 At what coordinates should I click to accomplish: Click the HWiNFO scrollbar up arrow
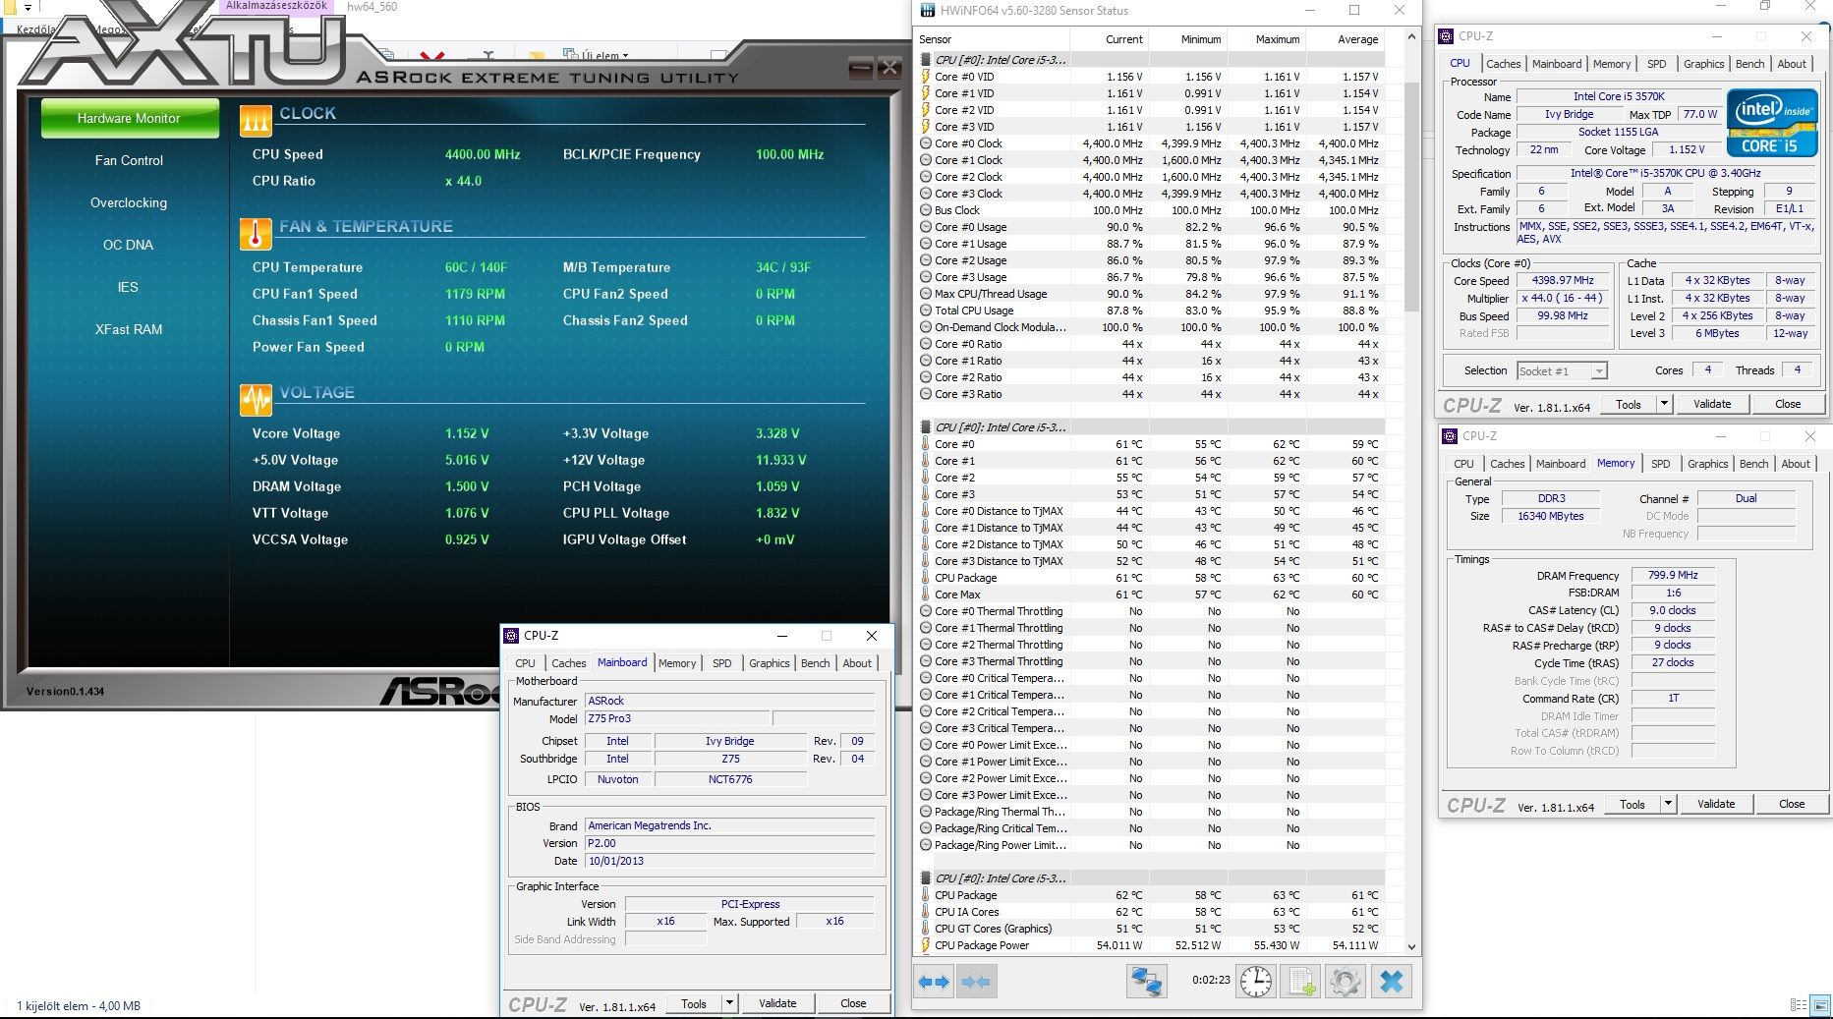pyautogui.click(x=1411, y=37)
